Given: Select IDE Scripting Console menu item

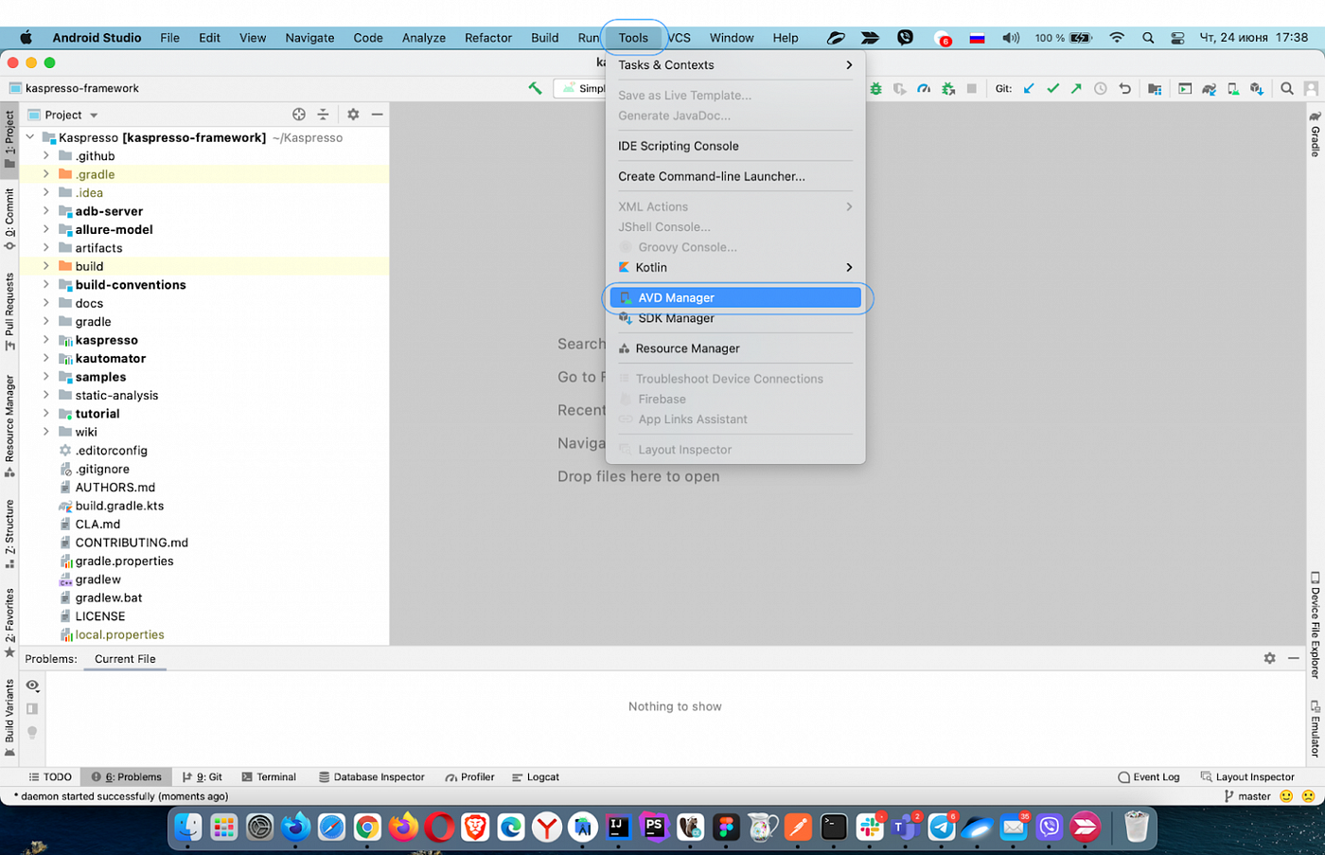Looking at the screenshot, I should pyautogui.click(x=735, y=146).
